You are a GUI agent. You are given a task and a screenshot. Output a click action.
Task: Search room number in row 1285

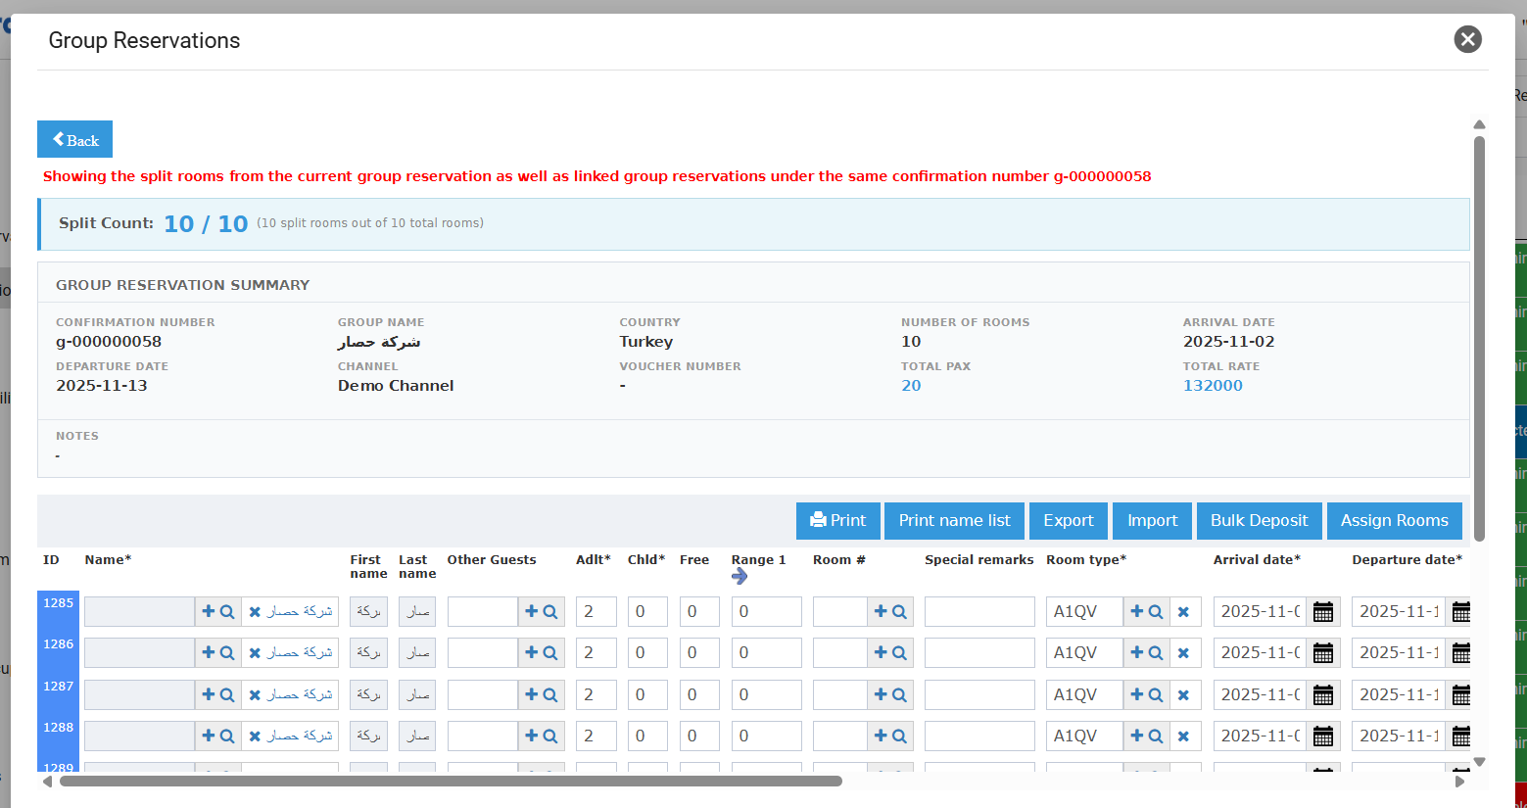pyautogui.click(x=899, y=611)
